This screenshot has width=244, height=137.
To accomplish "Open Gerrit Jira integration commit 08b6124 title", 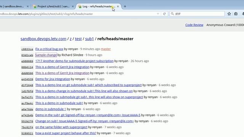I will pyautogui.click(x=62, y=67).
